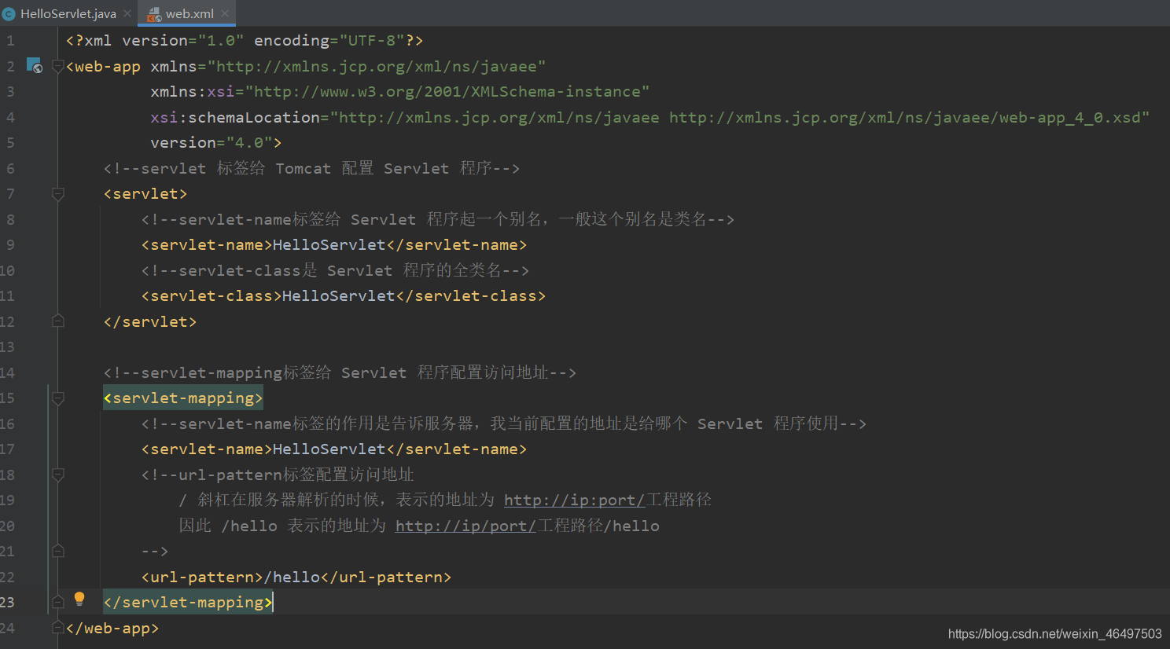
Task: Click the XMLSchema-instance URL value
Action: pyautogui.click(x=447, y=91)
